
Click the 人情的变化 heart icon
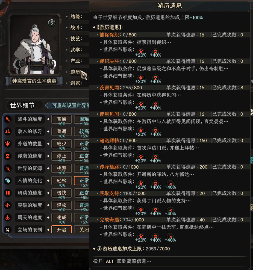(x=8, y=181)
